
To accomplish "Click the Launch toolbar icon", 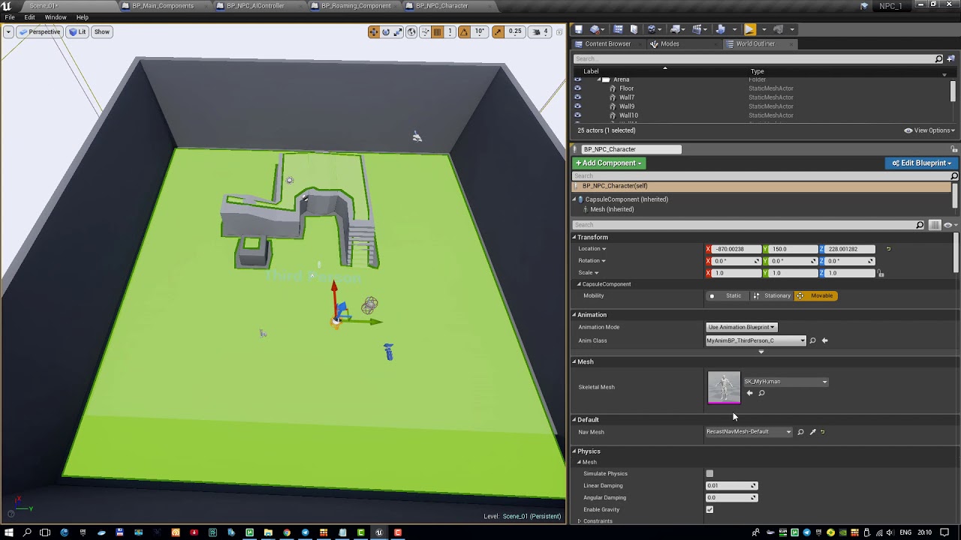I will point(778,29).
